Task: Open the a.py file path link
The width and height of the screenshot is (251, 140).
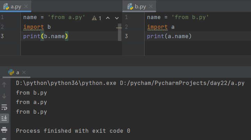Action: 182,84
